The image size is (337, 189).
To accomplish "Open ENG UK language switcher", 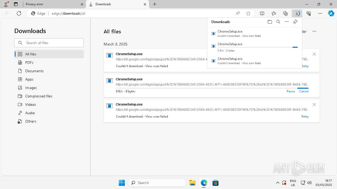I will pos(293,183).
